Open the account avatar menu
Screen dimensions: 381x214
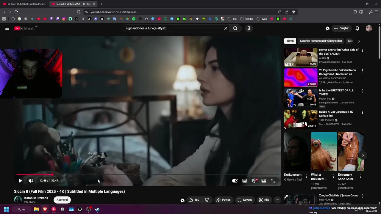(x=369, y=28)
